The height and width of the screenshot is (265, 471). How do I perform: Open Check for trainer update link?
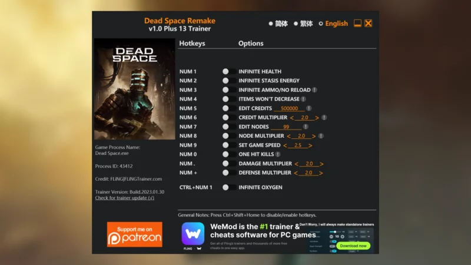[x=125, y=198]
